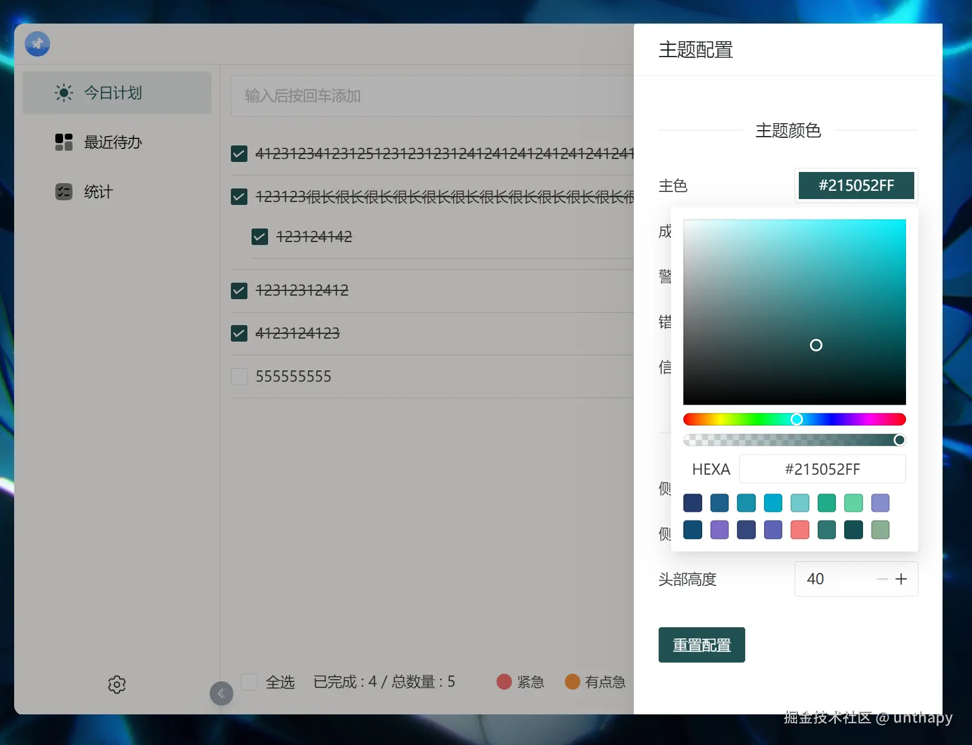The image size is (972, 745).
Task: Pick the salmon pink preset swatch
Action: pyautogui.click(x=800, y=529)
